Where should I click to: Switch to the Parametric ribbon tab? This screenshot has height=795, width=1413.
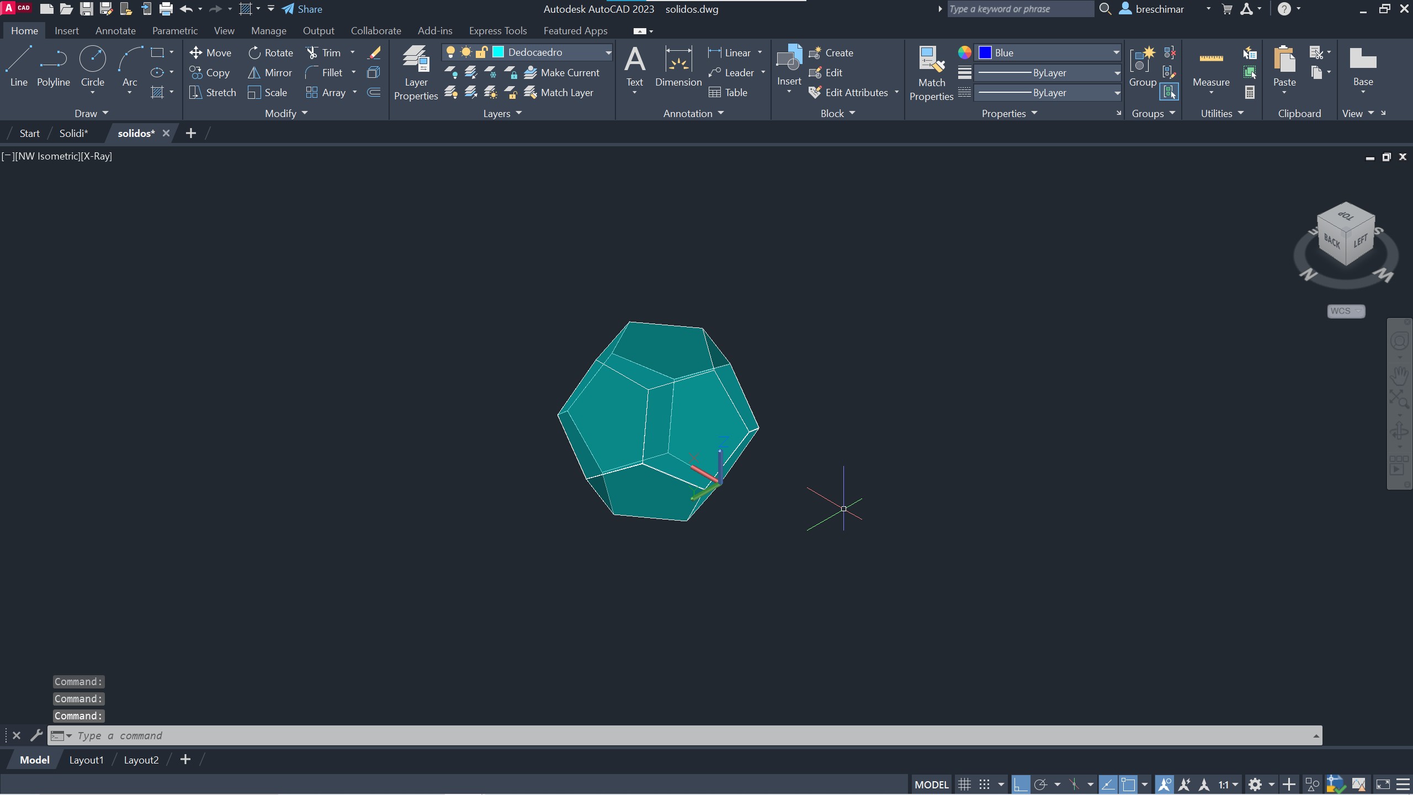[x=174, y=31]
